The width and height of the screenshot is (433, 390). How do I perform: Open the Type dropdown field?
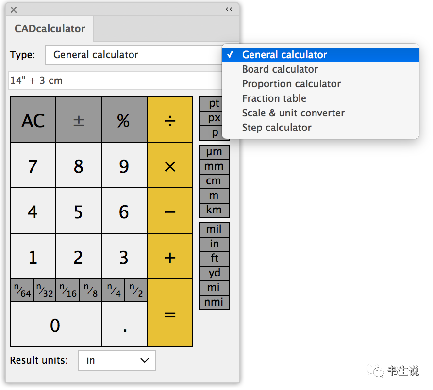click(x=133, y=55)
